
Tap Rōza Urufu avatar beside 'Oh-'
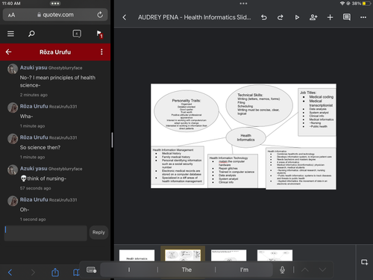tap(13, 201)
